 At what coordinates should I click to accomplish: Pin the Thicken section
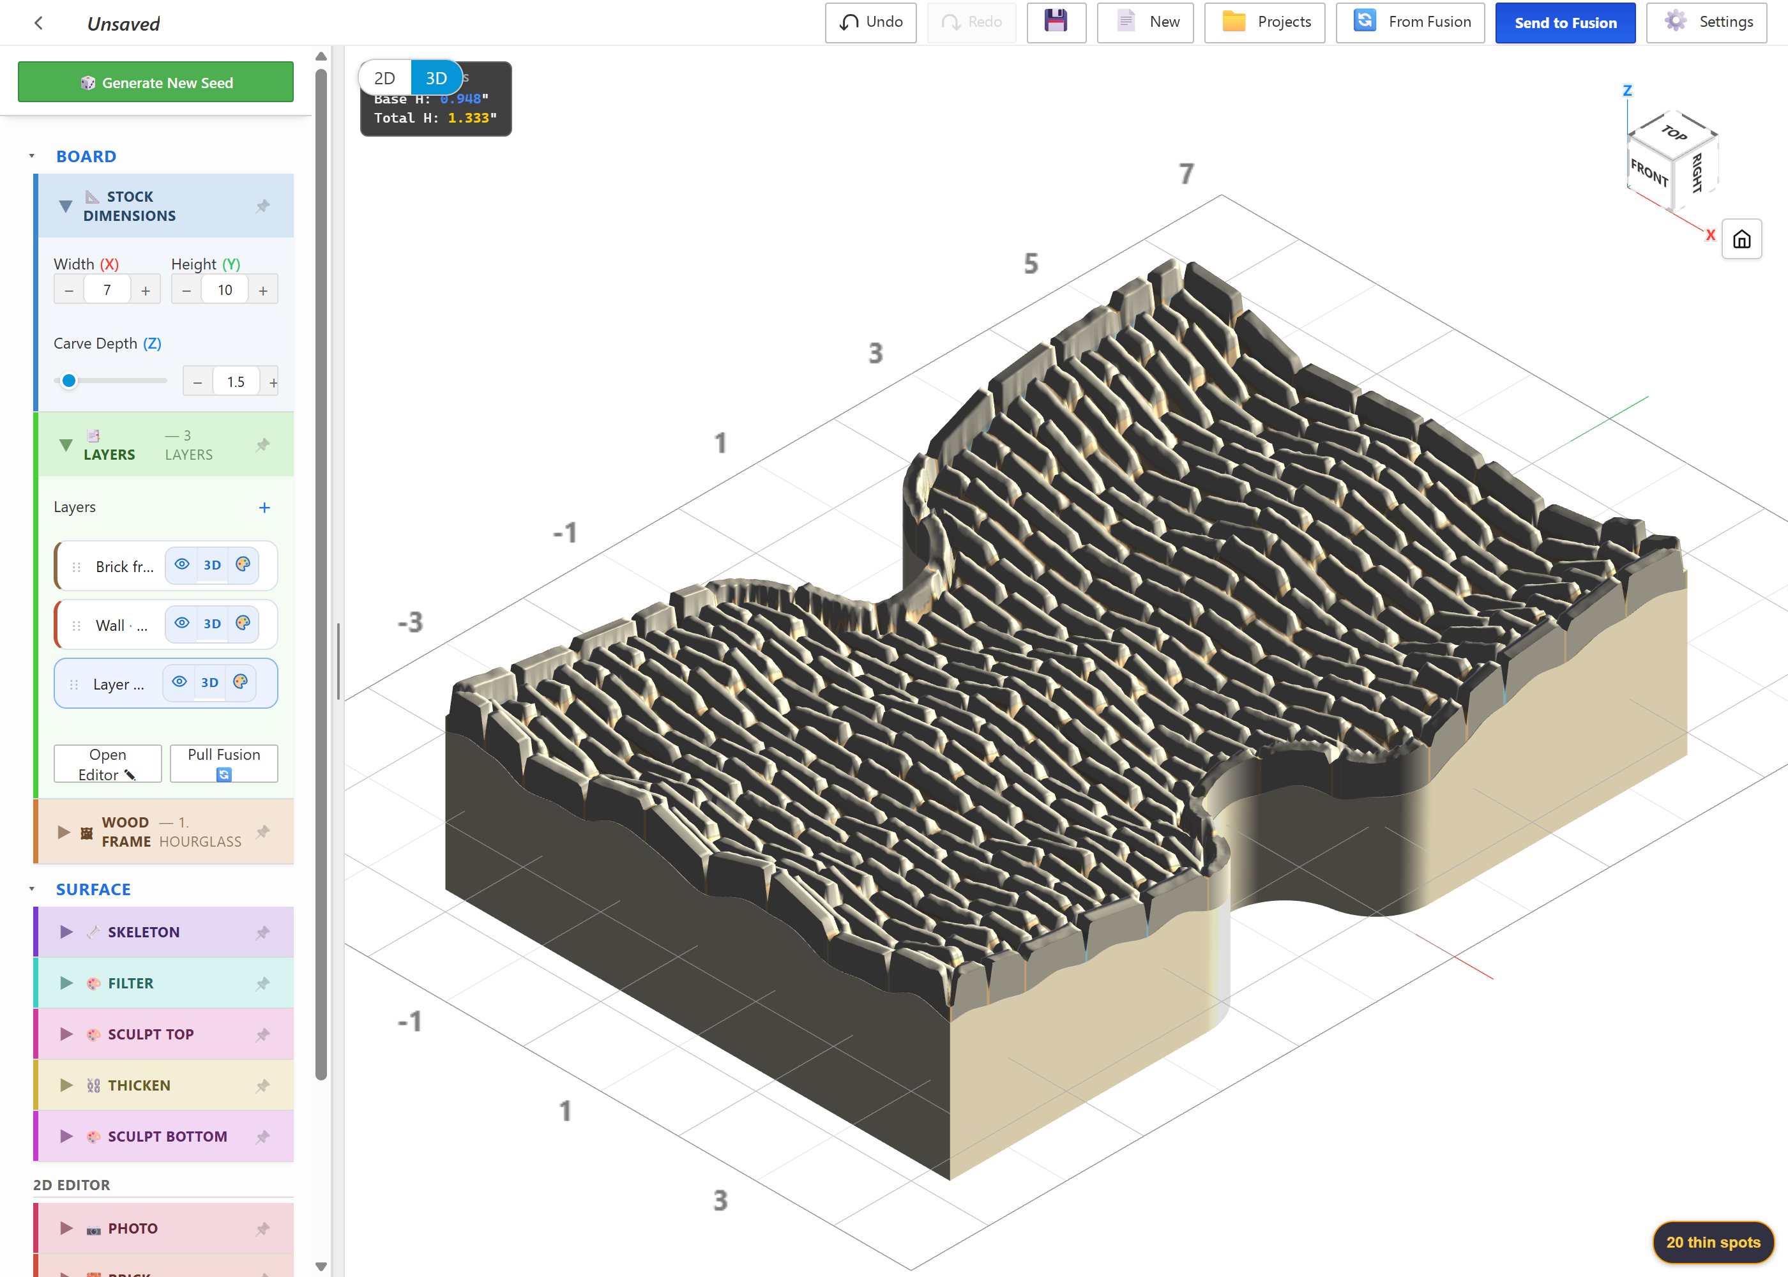(262, 1086)
